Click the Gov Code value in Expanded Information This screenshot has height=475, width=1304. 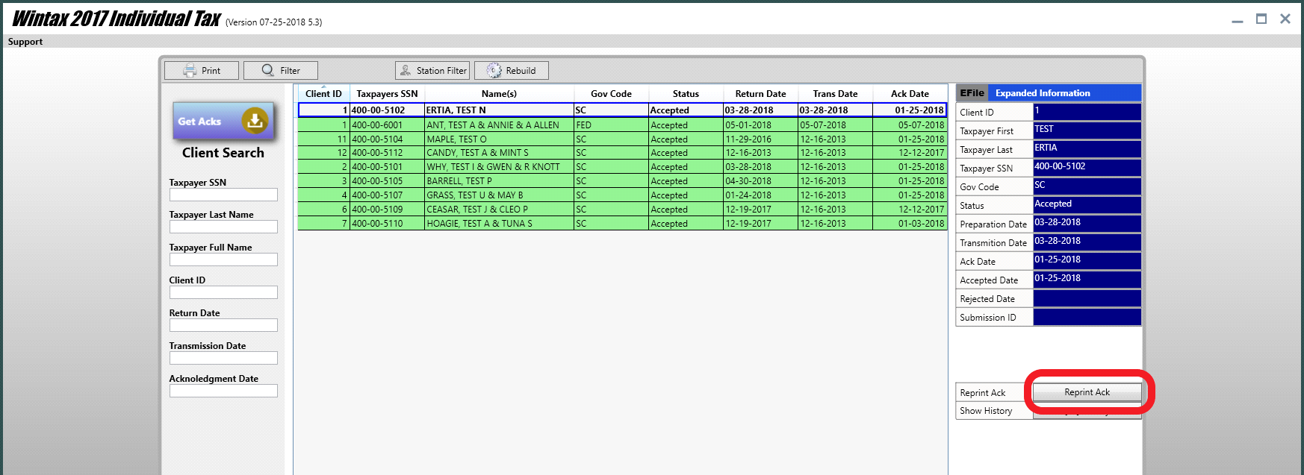coord(1087,186)
